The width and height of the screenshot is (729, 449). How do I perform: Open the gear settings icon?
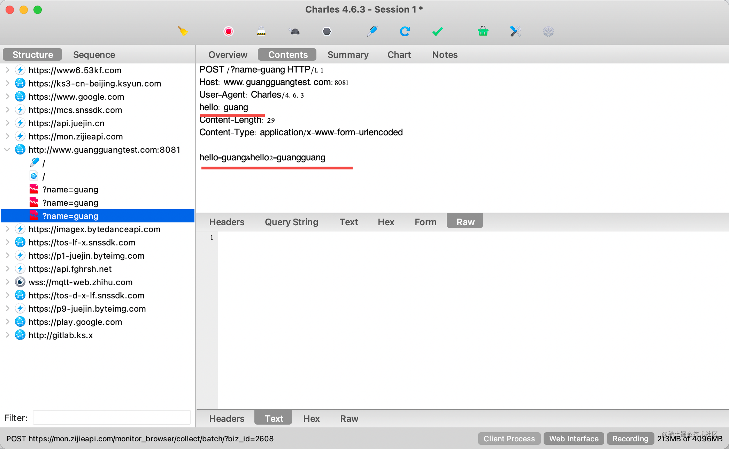548,32
